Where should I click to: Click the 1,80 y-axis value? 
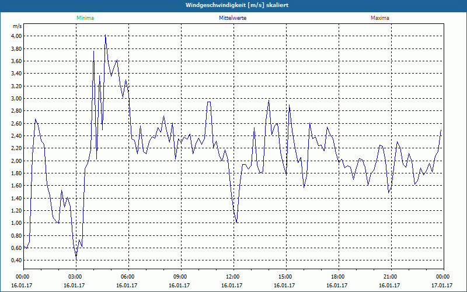18,173
